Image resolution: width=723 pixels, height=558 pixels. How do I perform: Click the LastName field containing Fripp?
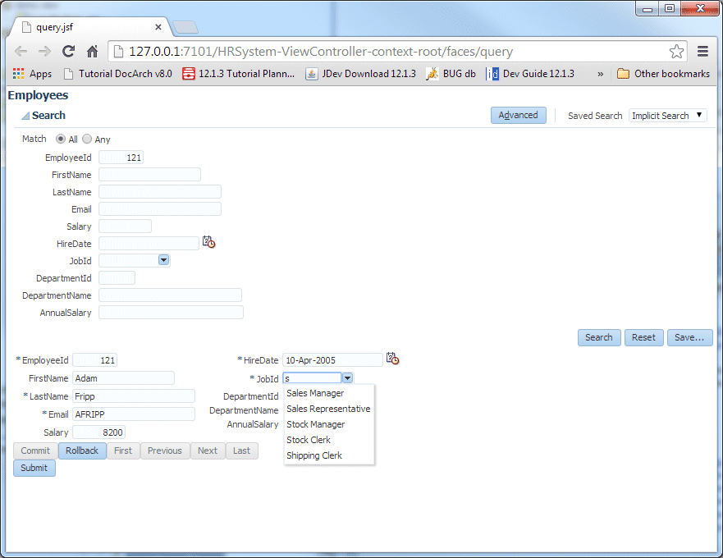coord(134,396)
